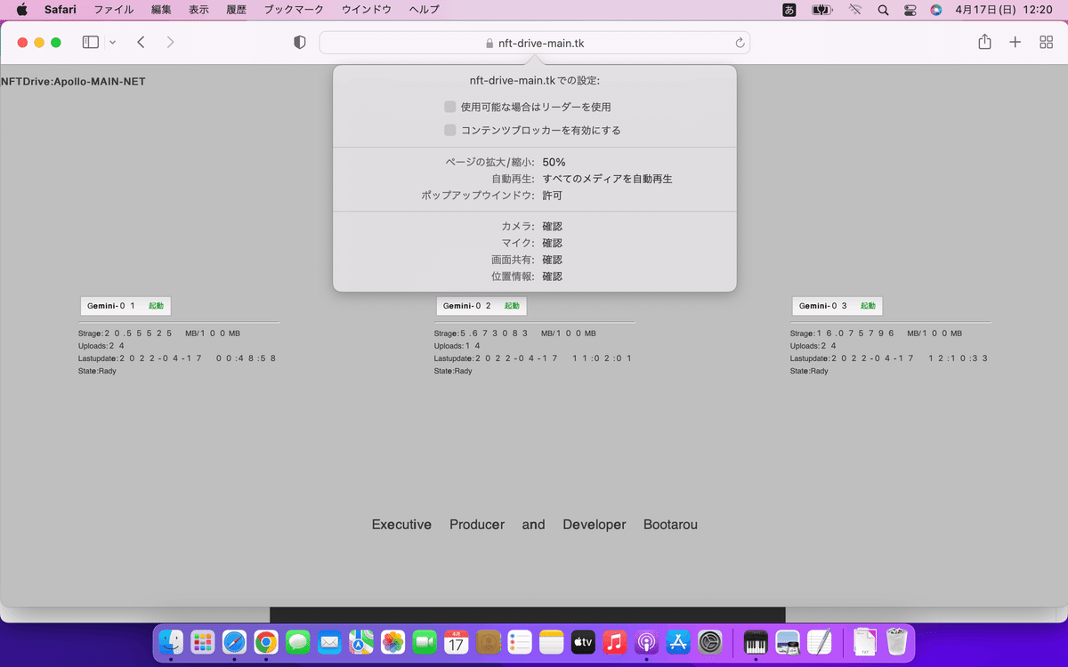This screenshot has width=1068, height=667.
Task: Open the Safari menu
Action: click(61, 10)
